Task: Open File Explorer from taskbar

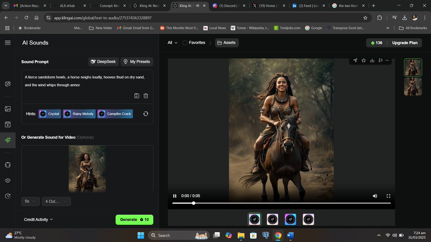Action: 241,235
